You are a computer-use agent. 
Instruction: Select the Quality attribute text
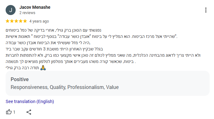pos(58,87)
